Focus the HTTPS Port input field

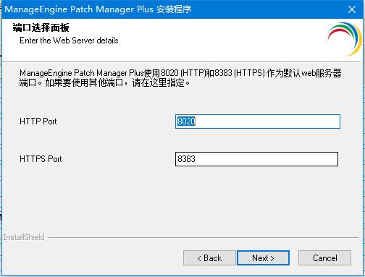coord(256,159)
